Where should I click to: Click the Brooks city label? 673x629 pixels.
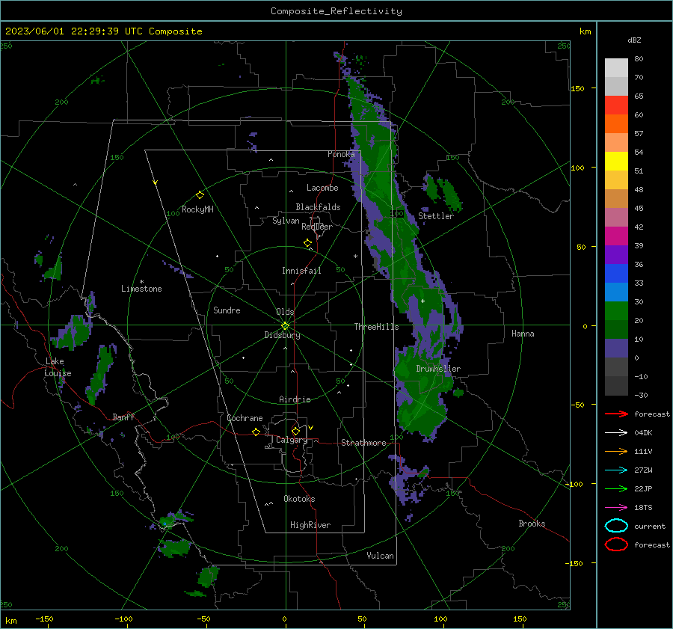532,524
